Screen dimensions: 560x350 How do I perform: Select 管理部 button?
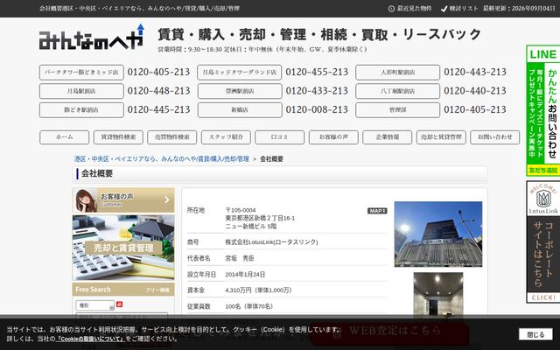coord(398,110)
